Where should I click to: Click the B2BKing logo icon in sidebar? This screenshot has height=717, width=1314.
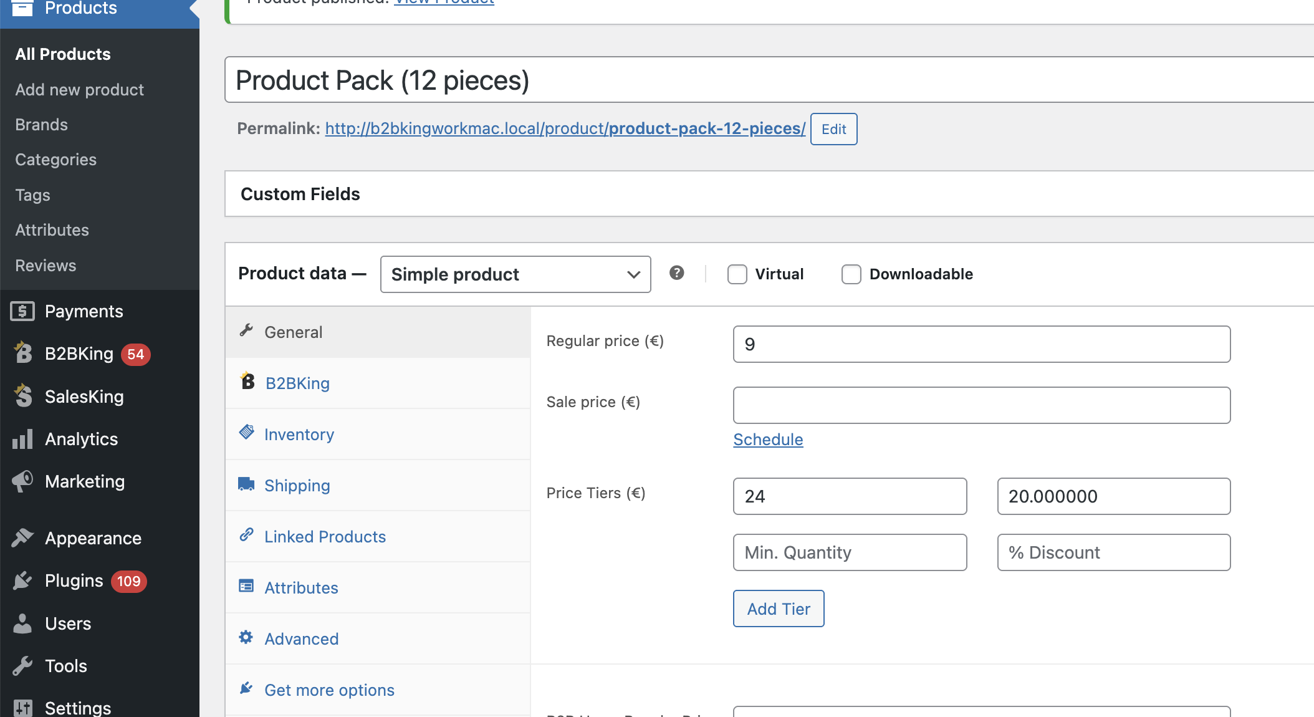23,353
